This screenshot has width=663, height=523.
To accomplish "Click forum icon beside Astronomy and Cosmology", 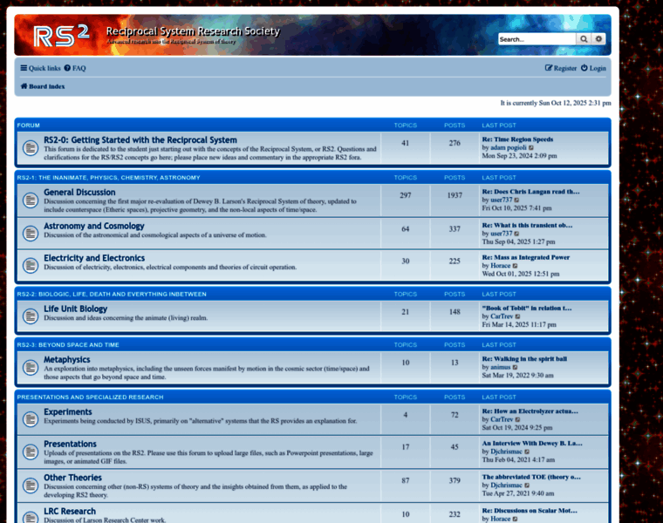I will point(31,233).
